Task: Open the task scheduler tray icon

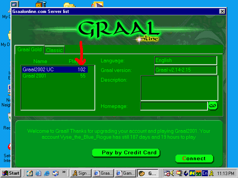Action: tap(167, 173)
